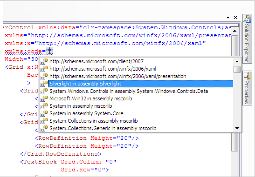Click icon beside Microsoft.Win32 in assembly mscorlib
255x177 pixels.
44,98
